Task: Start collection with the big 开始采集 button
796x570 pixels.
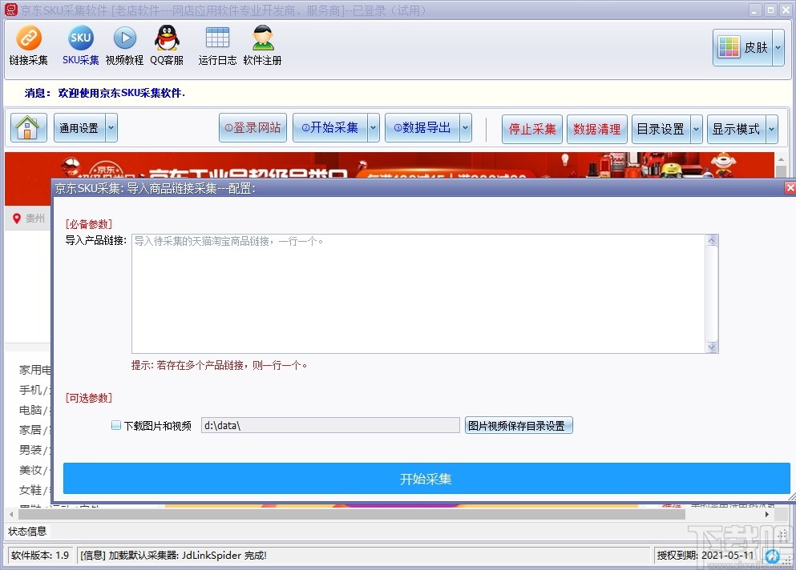Action: pyautogui.click(x=425, y=478)
